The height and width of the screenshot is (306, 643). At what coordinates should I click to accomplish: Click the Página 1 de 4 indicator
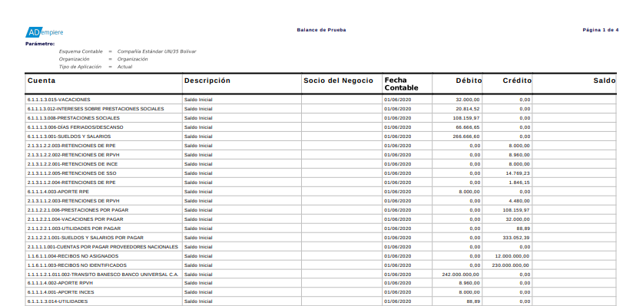click(601, 30)
